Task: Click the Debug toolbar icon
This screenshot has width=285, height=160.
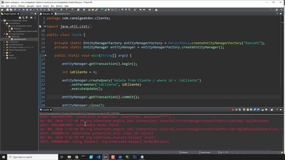Action: click(x=56, y=10)
